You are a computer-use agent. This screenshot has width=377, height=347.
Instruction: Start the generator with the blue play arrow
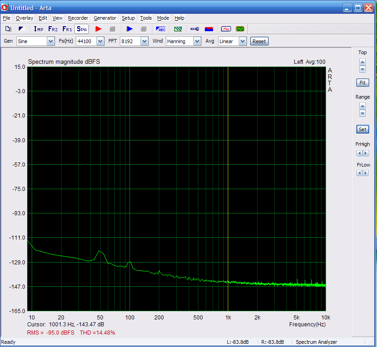pyautogui.click(x=129, y=29)
